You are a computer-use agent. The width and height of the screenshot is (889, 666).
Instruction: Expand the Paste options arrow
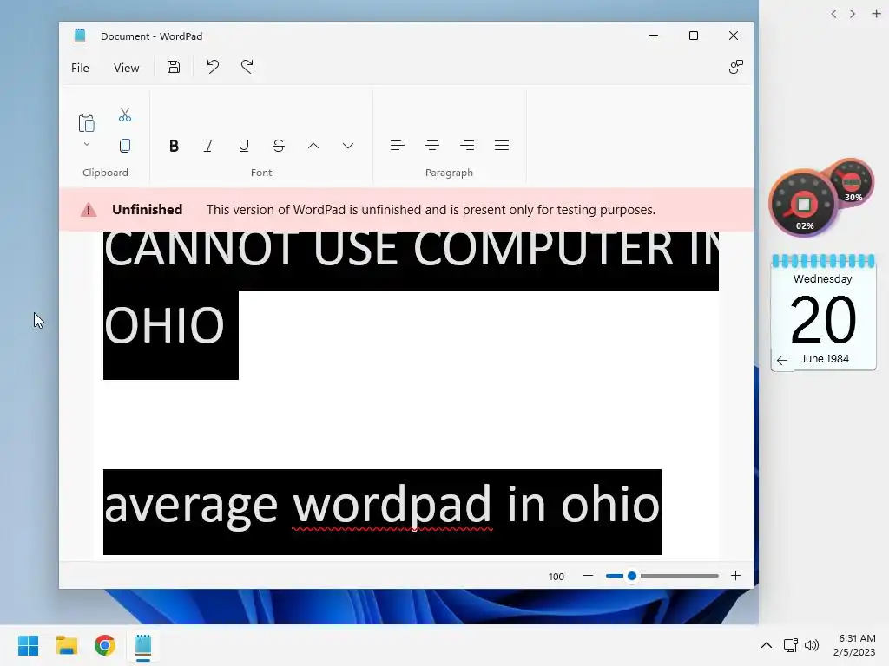[x=87, y=144]
